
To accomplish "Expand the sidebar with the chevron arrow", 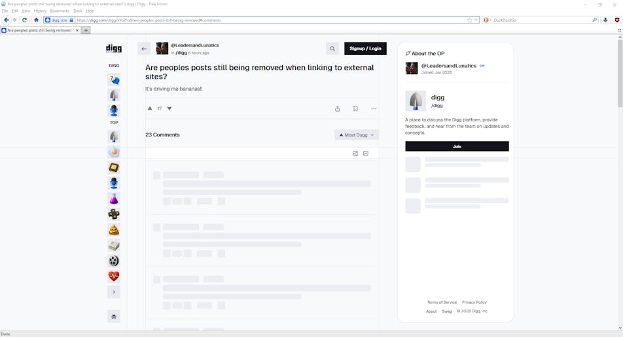I will point(114,292).
